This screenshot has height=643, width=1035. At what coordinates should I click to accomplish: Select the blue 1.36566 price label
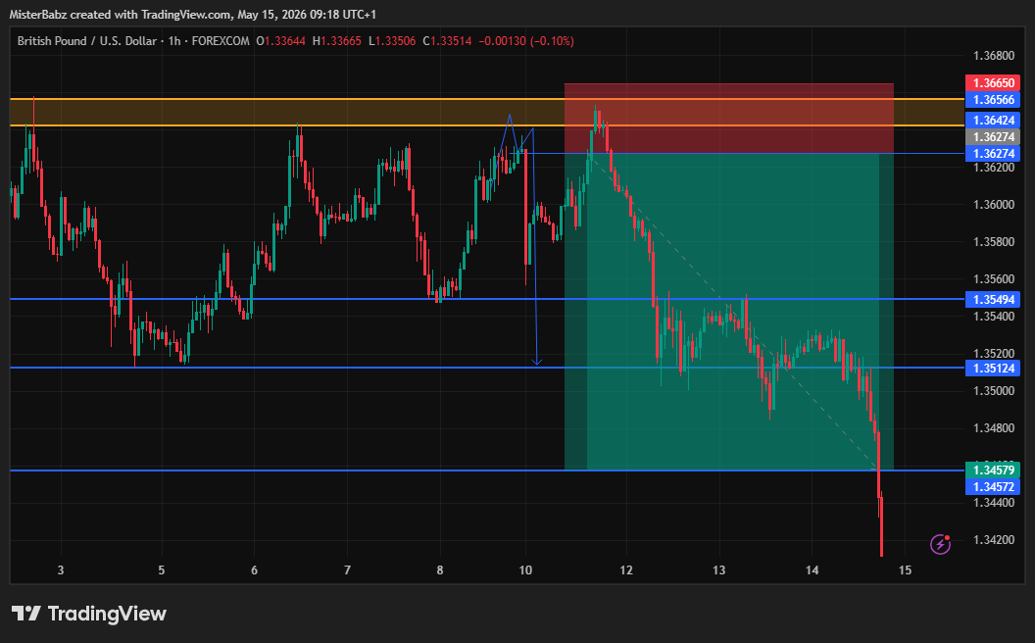(993, 100)
